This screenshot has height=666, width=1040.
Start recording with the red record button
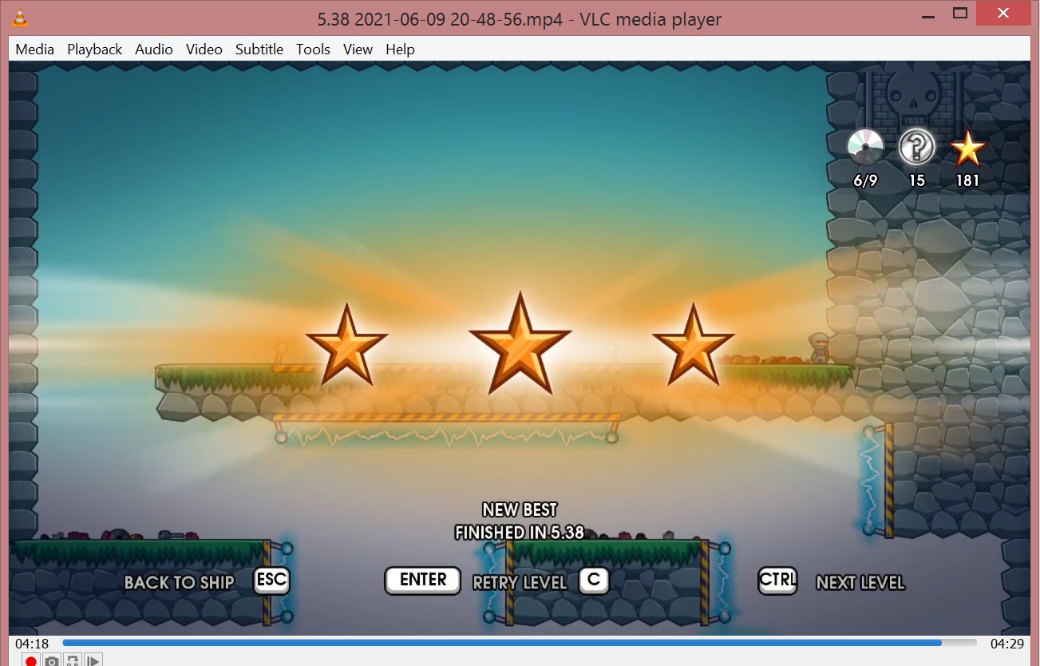pos(30,660)
